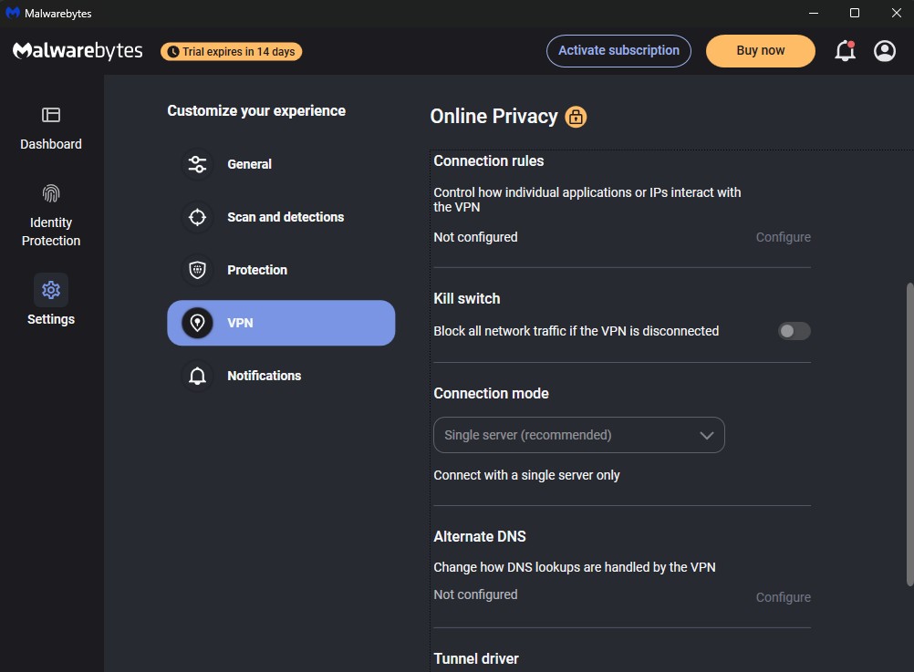Click the Connection mode heading

tap(491, 393)
